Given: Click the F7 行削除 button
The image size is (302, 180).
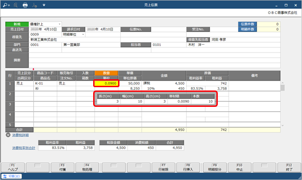Looking at the screenshot, I should point(163,167).
